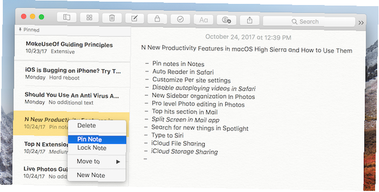Click 'Customize Per site settings' line
This screenshot has height=192, width=379.
pos(191,80)
